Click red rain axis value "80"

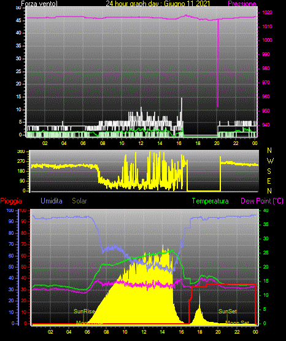pyautogui.click(x=23, y=233)
